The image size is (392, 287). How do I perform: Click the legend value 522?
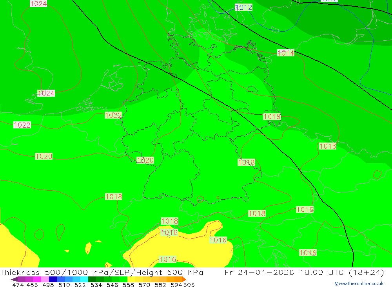coord(80,285)
